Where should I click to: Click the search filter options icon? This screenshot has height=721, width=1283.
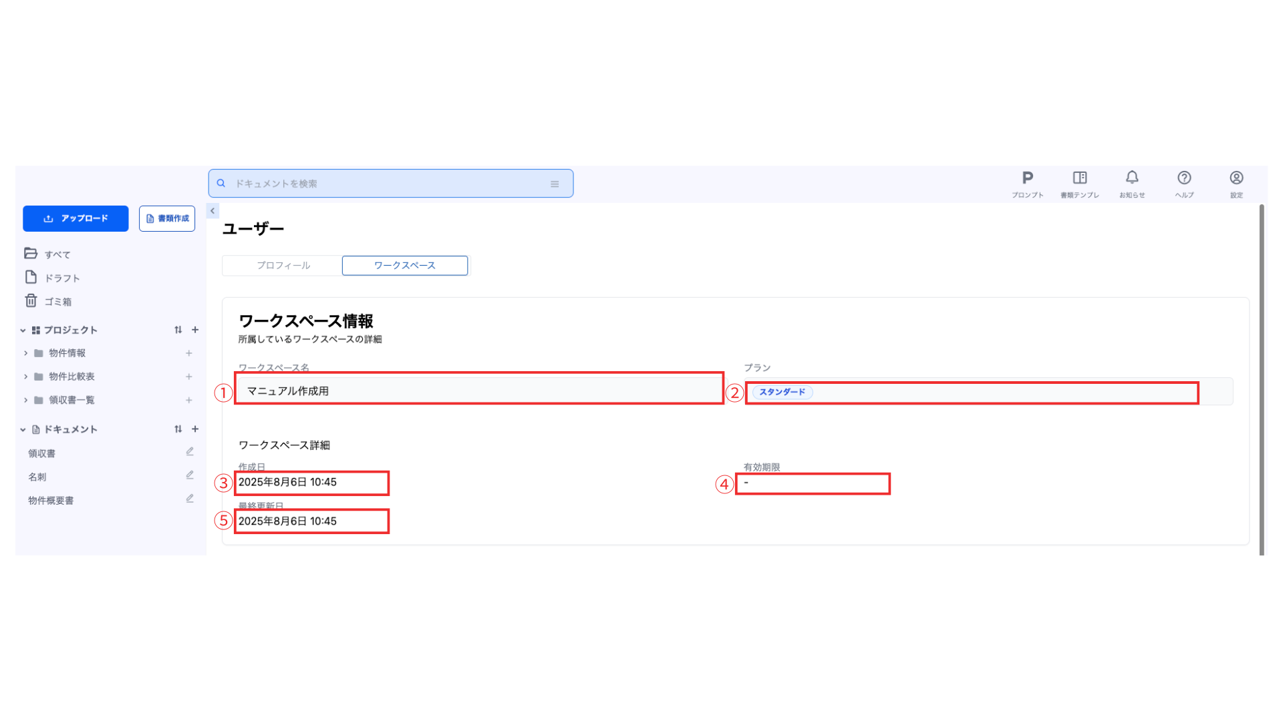click(x=554, y=184)
